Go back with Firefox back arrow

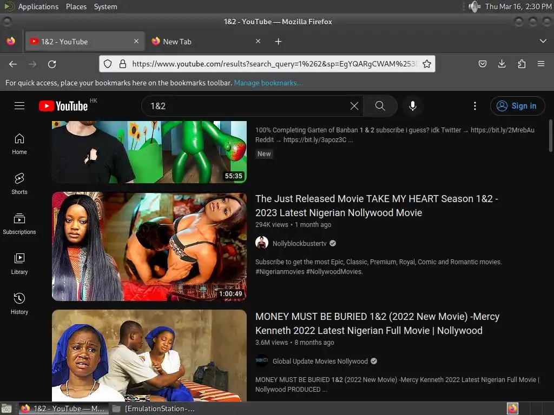[13, 64]
